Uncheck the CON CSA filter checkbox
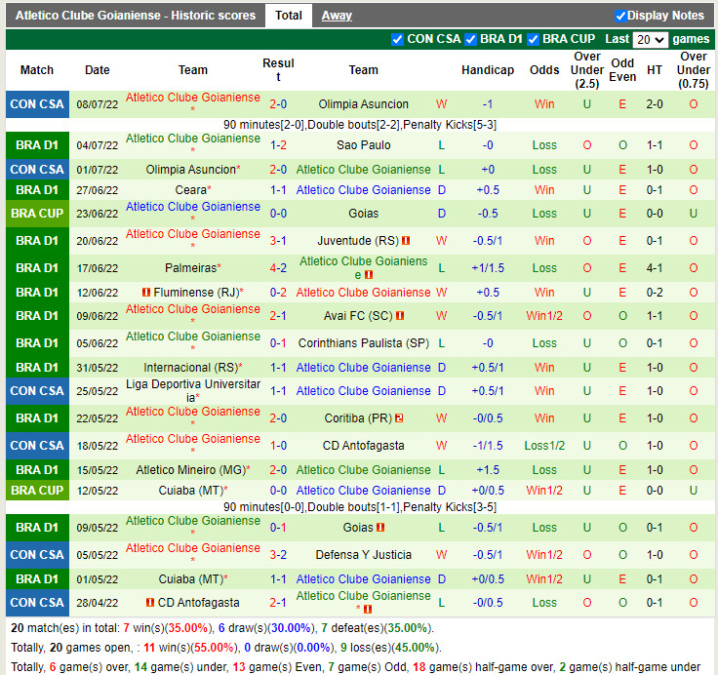The width and height of the screenshot is (718, 675). click(397, 39)
